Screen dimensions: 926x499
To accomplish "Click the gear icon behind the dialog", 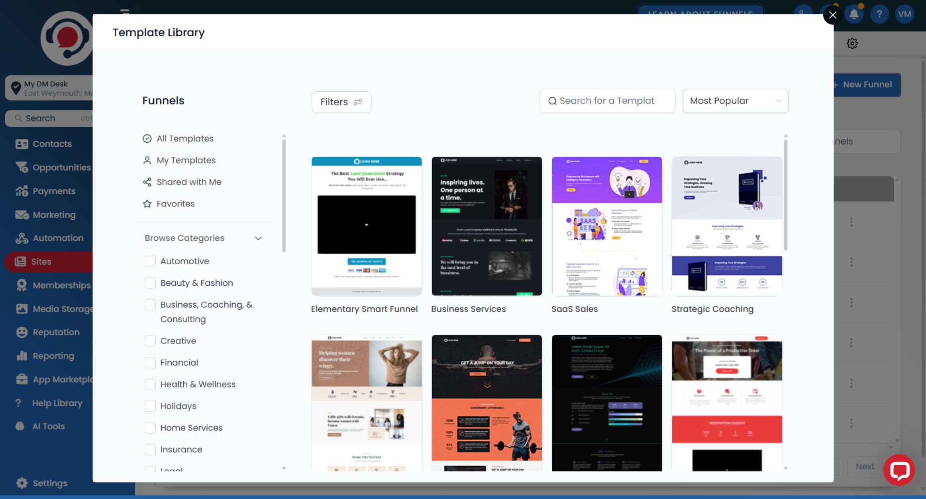I will [852, 43].
